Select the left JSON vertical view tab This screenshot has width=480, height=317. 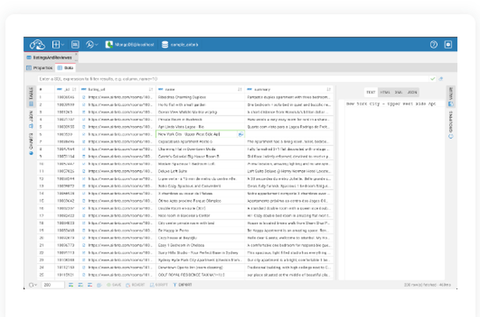click(31, 119)
